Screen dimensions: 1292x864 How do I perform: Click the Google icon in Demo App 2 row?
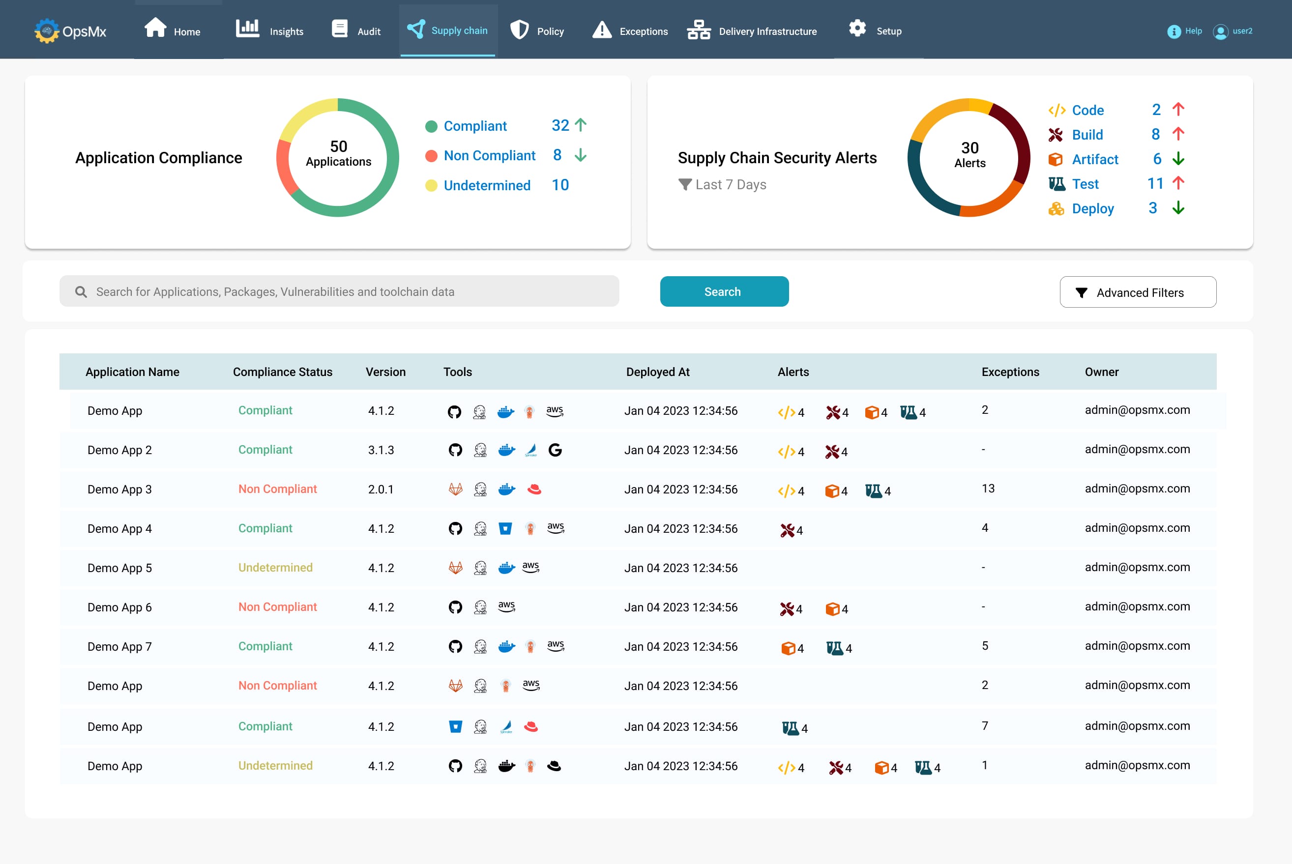(555, 450)
